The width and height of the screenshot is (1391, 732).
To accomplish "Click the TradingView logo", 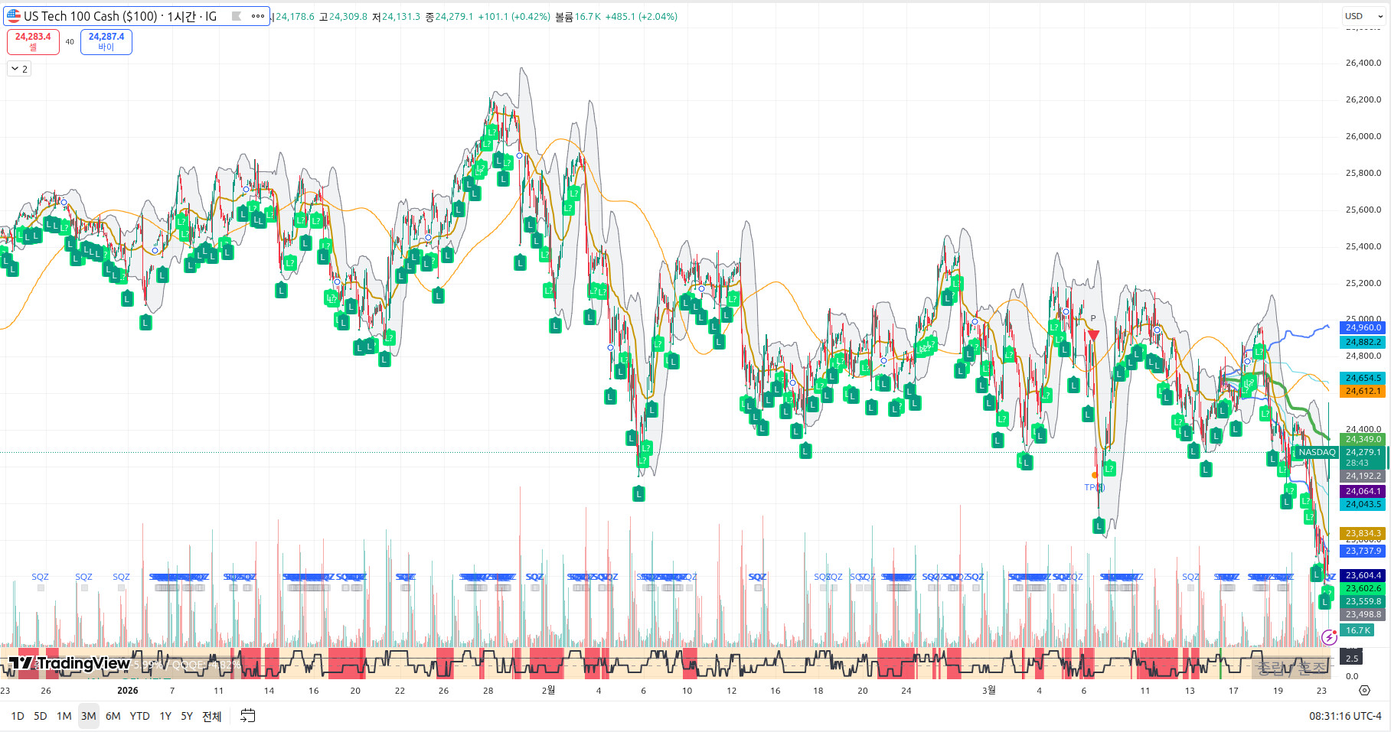I will coord(69,663).
